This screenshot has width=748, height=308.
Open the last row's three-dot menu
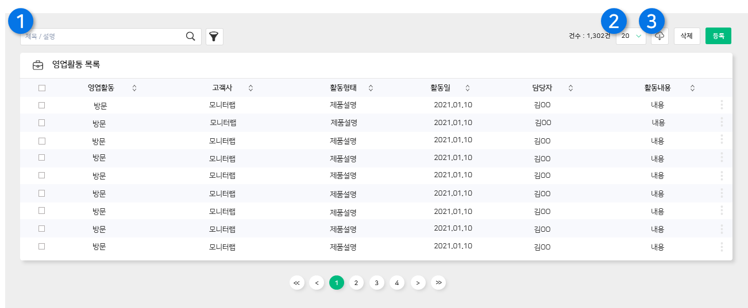722,246
